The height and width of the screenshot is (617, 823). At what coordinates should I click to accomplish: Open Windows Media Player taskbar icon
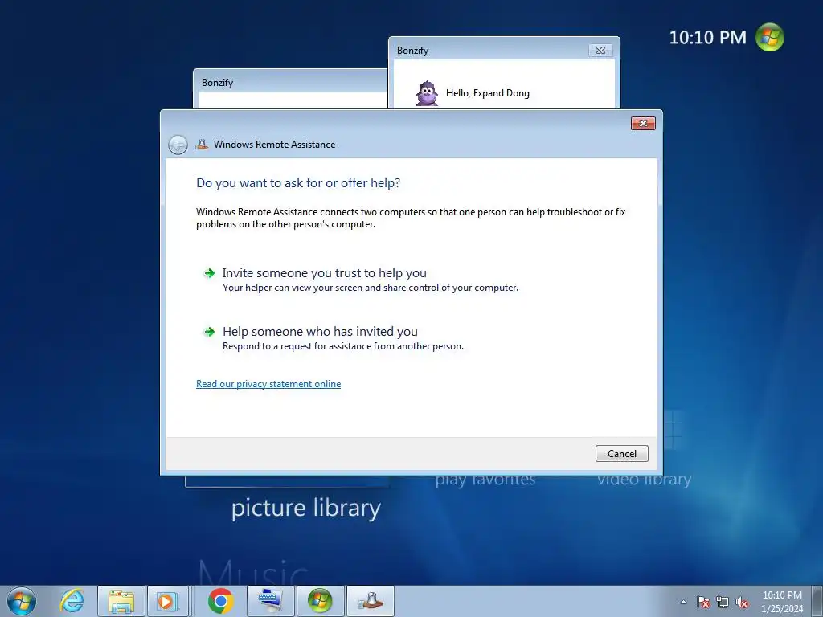[167, 601]
